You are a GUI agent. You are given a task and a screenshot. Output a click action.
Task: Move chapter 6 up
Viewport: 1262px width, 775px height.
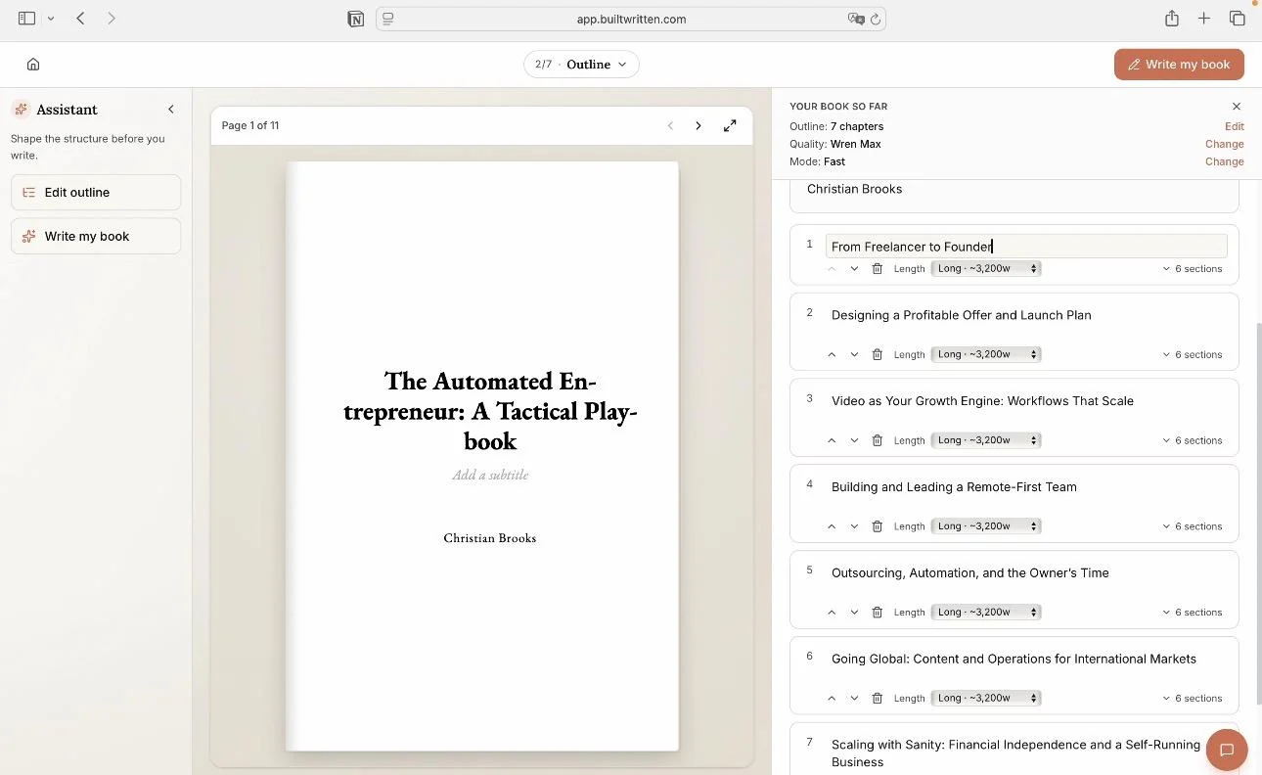pos(832,699)
